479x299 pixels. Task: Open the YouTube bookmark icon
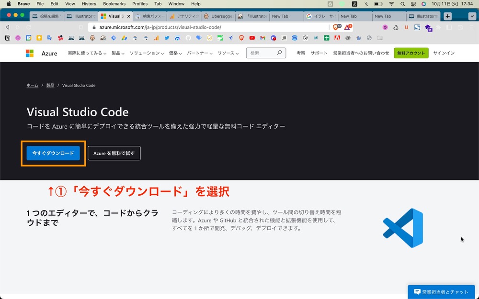point(252,38)
